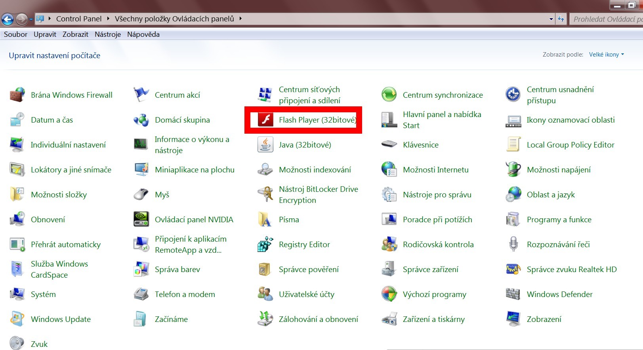Open the Možnosti indexování link
This screenshot has height=350, width=643.
pyautogui.click(x=315, y=170)
